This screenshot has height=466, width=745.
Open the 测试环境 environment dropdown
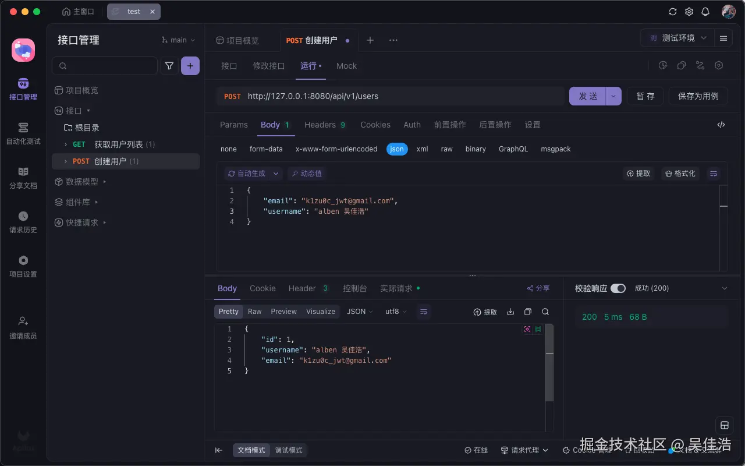coord(677,38)
